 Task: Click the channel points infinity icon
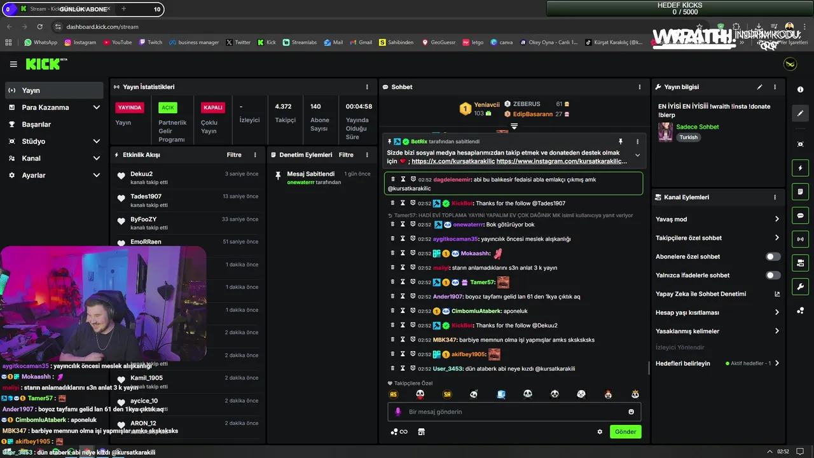click(x=399, y=432)
